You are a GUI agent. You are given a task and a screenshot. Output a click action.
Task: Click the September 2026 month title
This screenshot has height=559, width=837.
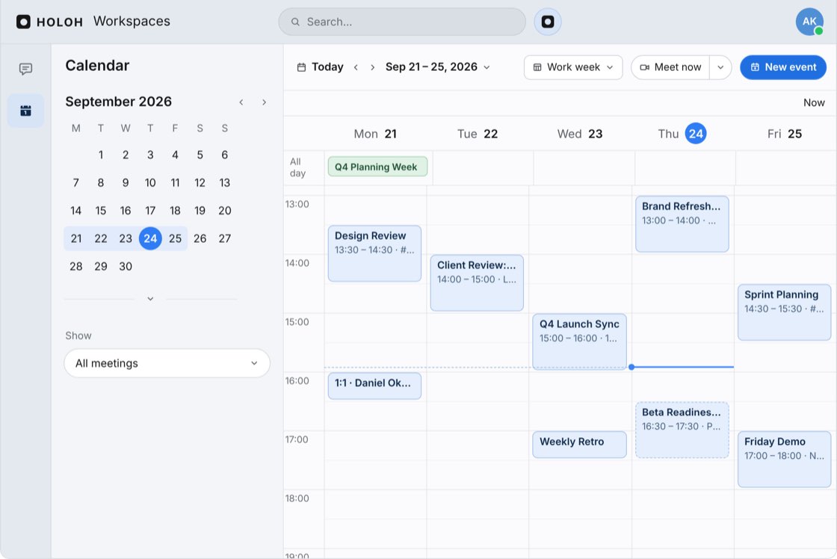(119, 102)
